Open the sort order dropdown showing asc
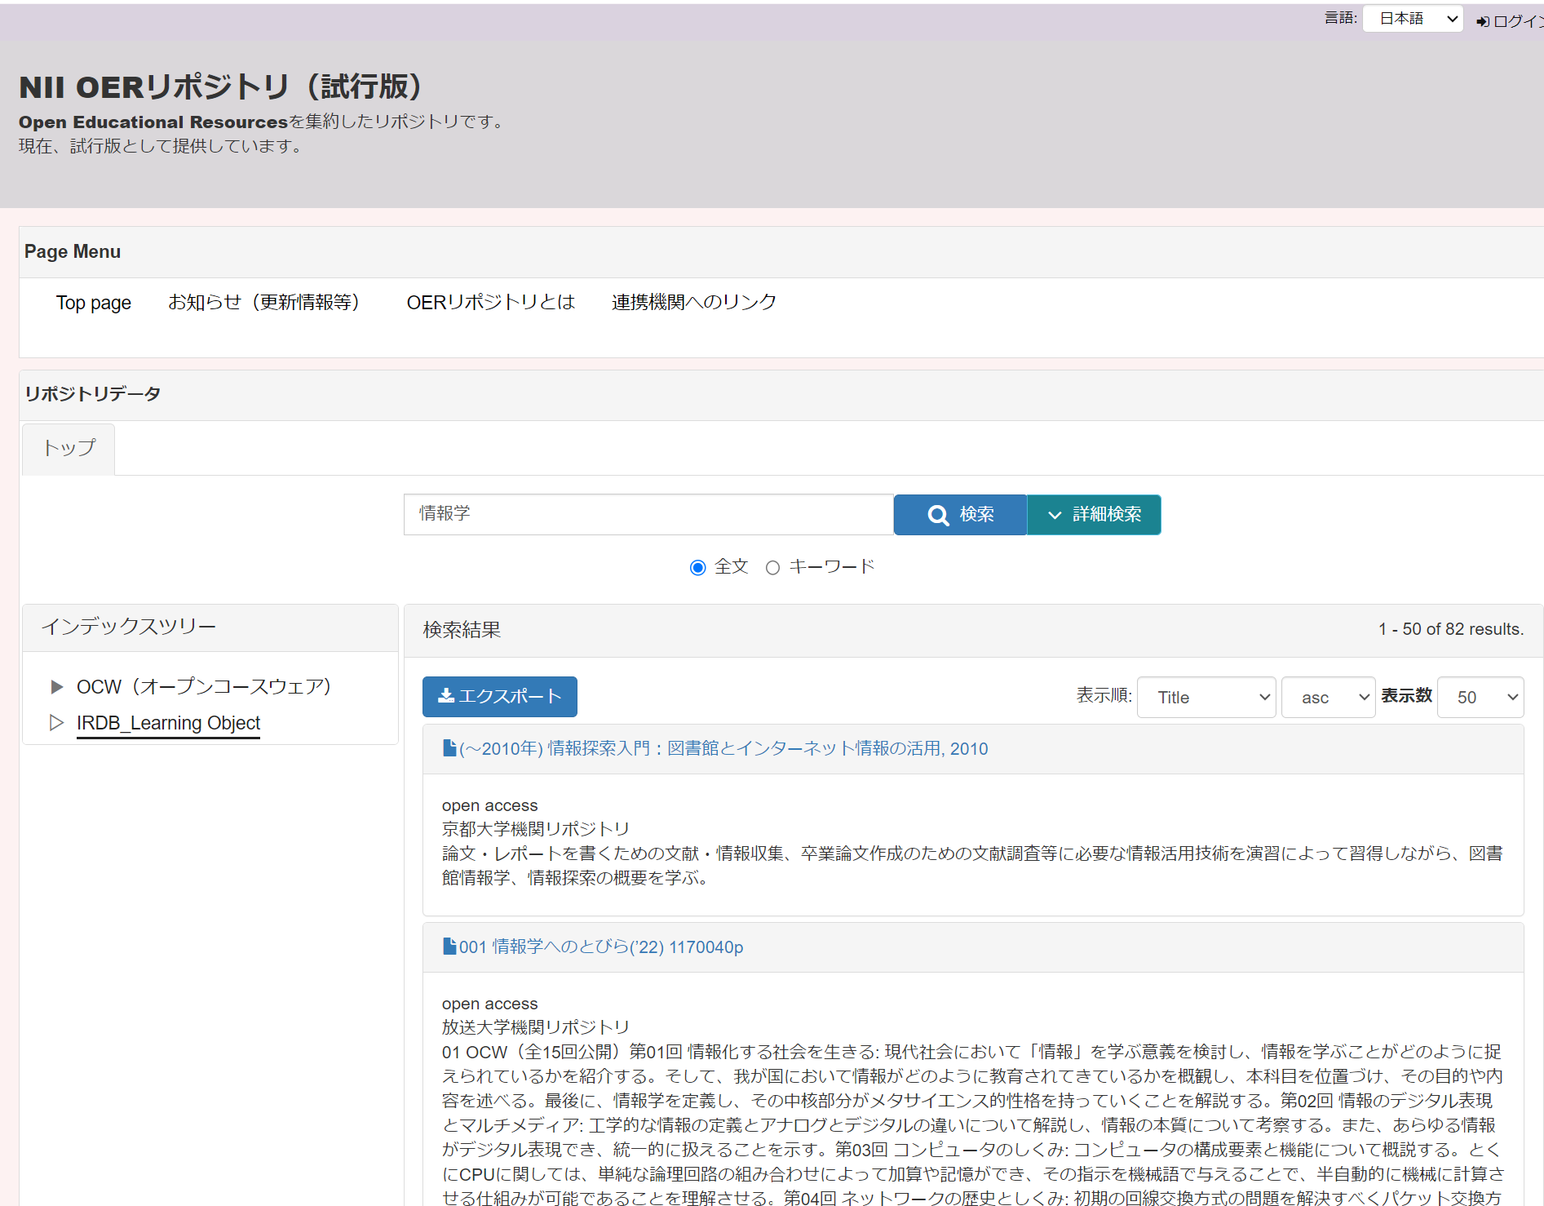The width and height of the screenshot is (1544, 1206). pyautogui.click(x=1328, y=698)
